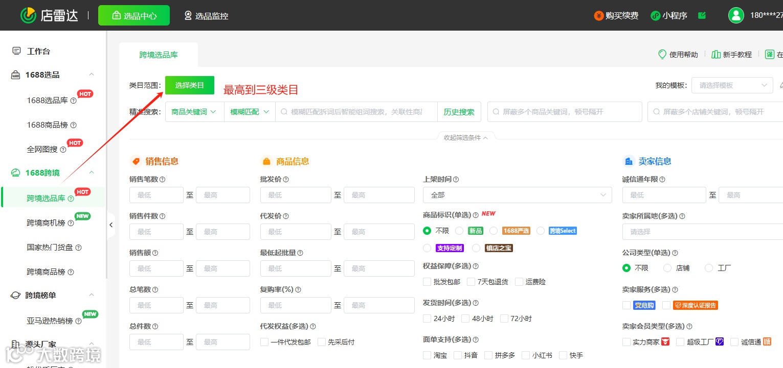Screen dimensions: 783x368
Task: Open the user avatar icon
Action: click(736, 15)
